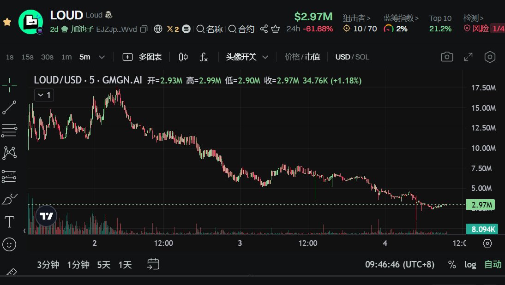
Task: Select the 15s timeframe
Action: 27,57
